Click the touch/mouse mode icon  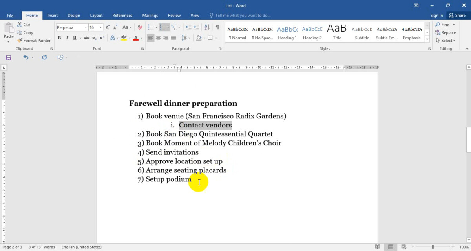(x=60, y=57)
